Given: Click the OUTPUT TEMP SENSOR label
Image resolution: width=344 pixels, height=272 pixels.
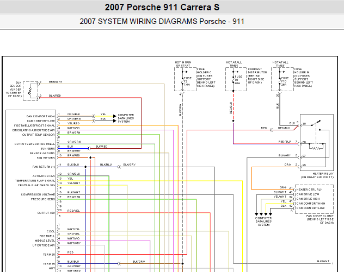Looking at the screenshot, I should click(x=39, y=135).
